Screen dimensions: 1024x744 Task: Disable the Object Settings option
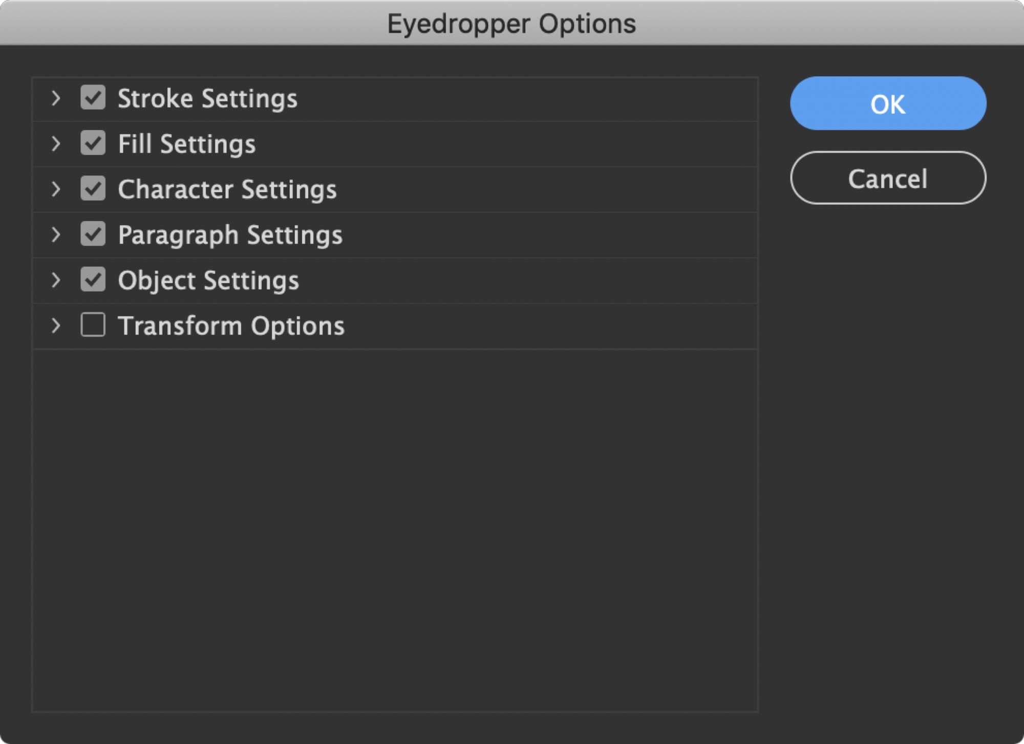point(94,280)
